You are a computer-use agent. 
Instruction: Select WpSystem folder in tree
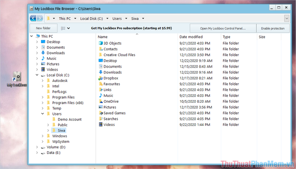61,142
